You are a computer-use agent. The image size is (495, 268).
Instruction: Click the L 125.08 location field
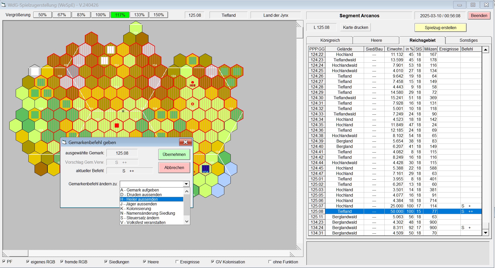pyautogui.click(x=321, y=27)
